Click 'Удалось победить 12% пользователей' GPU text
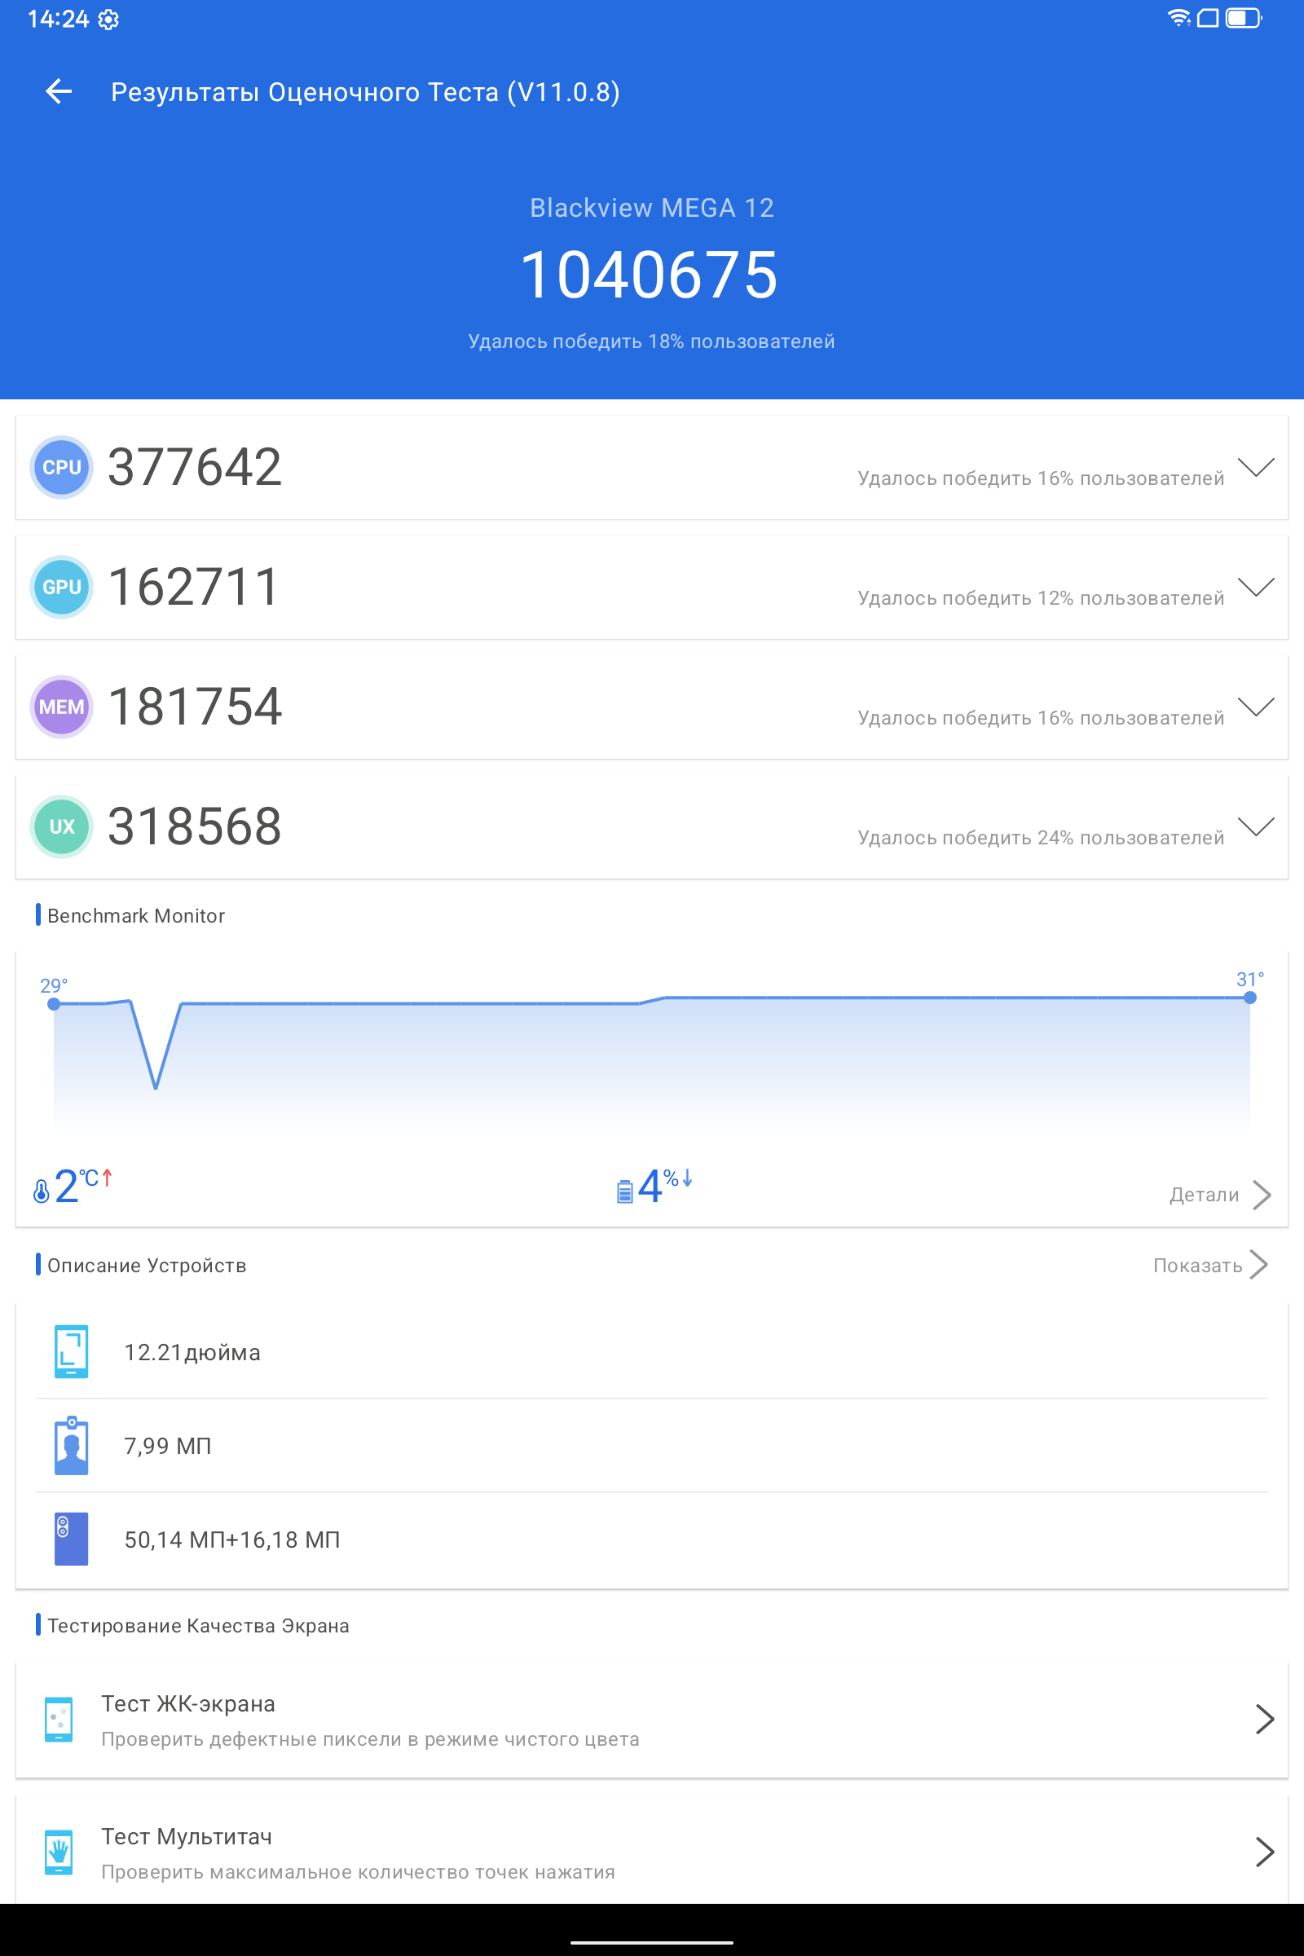This screenshot has height=1956, width=1304. click(1042, 598)
